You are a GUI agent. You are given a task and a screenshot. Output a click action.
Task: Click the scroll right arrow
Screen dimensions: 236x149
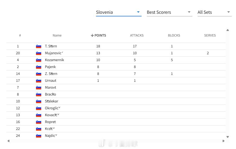[224, 141]
